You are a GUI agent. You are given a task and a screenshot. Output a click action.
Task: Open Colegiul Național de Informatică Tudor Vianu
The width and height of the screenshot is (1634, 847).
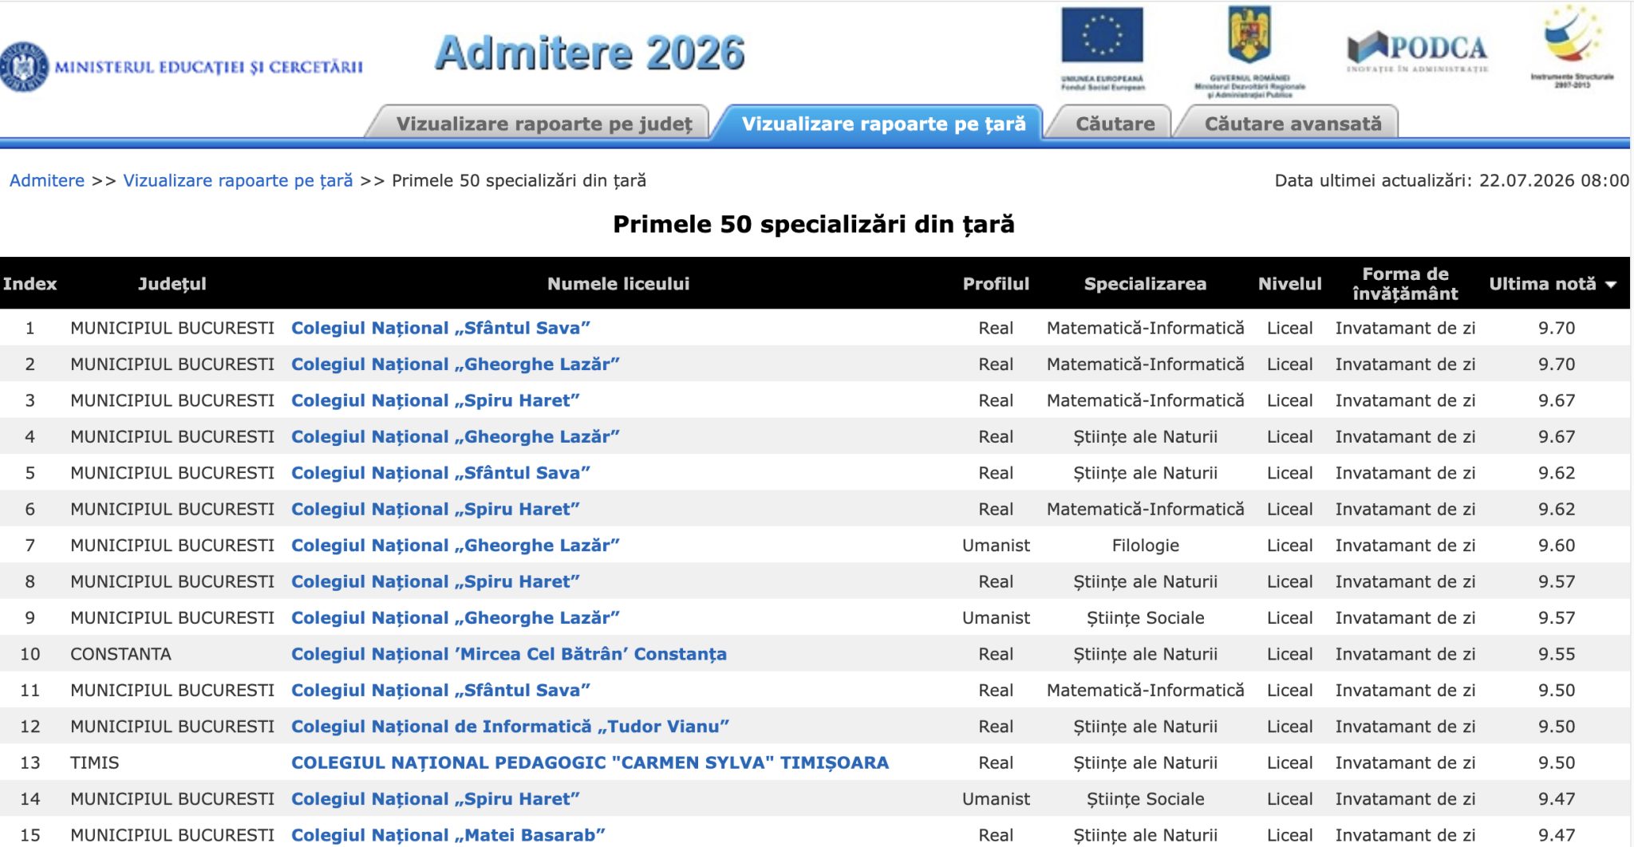tap(510, 727)
